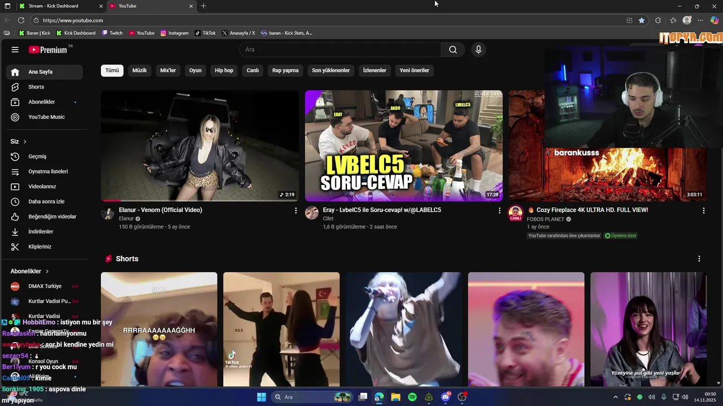The width and height of the screenshot is (723, 406).
Task: Open Twitch bookmark
Action: pyautogui.click(x=112, y=33)
